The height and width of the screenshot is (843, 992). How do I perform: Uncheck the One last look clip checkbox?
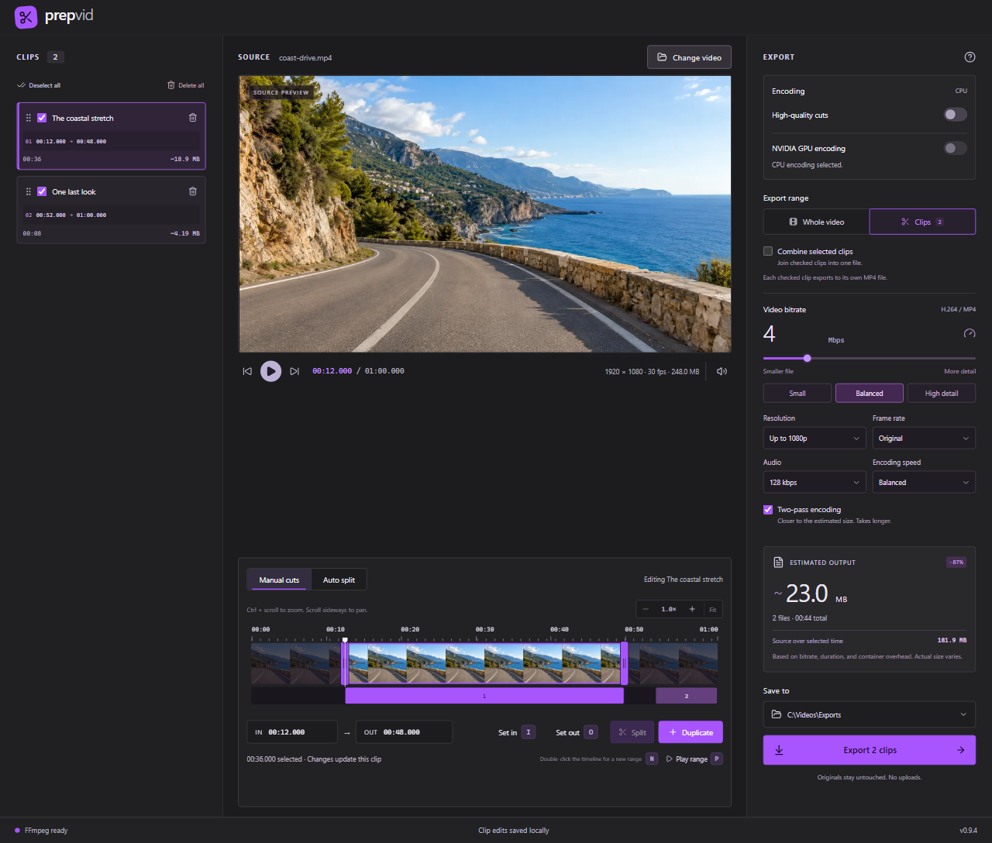click(x=42, y=191)
